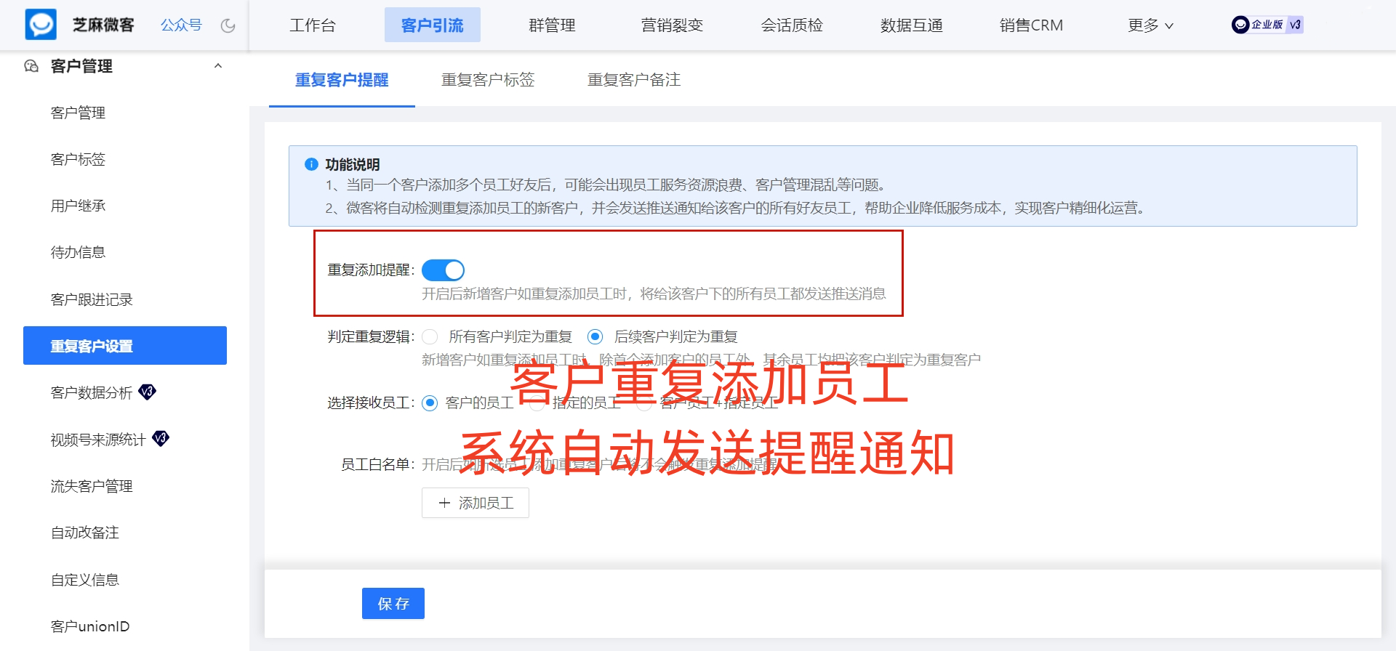This screenshot has height=651, width=1396.
Task: Select 指定的员工 radio option
Action: point(537,403)
